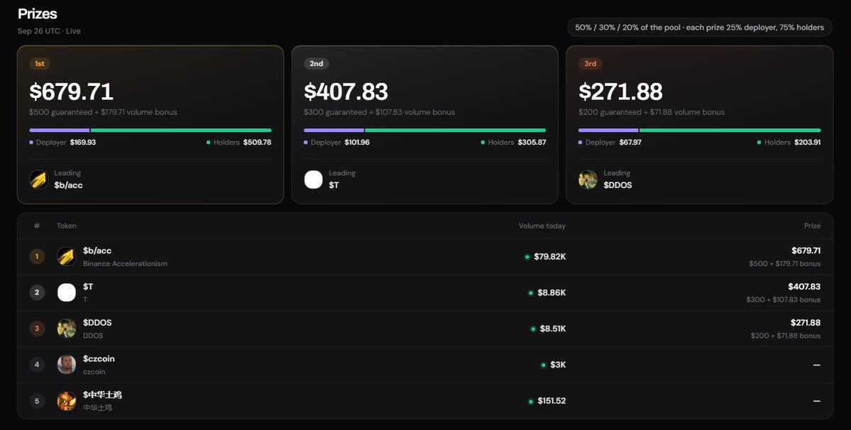Click 'Deployer $169.93' in 1st card
Viewport: 851px width, 430px height.
pos(62,142)
